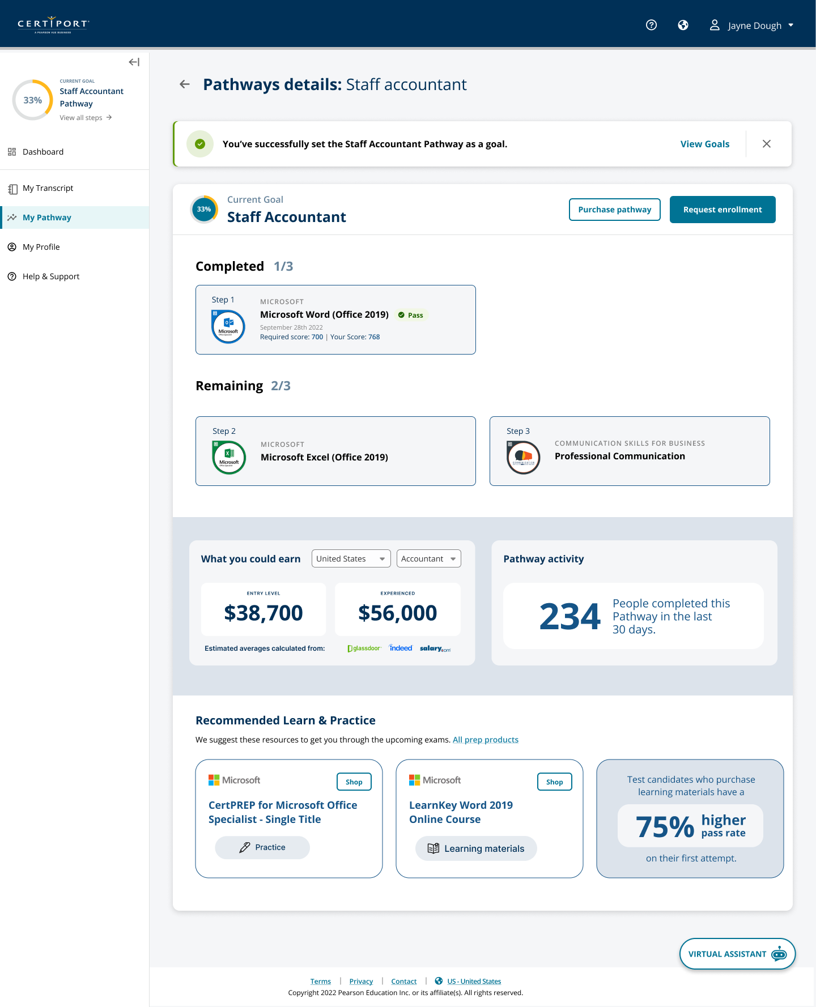This screenshot has width=816, height=1007.
Task: Open the View Goals link
Action: tap(705, 144)
